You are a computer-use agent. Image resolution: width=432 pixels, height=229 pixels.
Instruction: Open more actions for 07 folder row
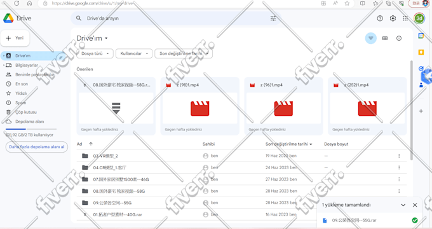(x=399, y=179)
